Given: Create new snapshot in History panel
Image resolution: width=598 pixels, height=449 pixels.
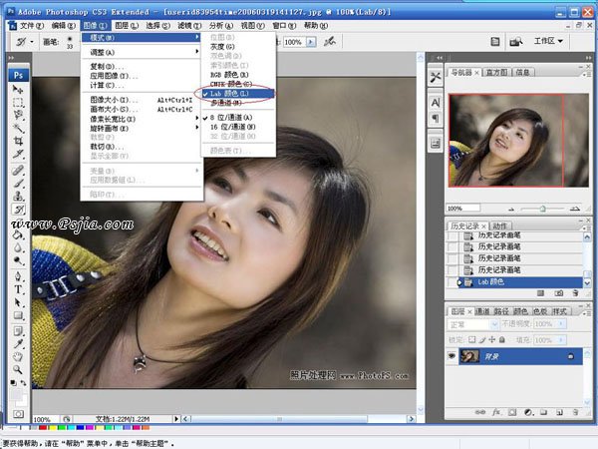Looking at the screenshot, I should 559,293.
